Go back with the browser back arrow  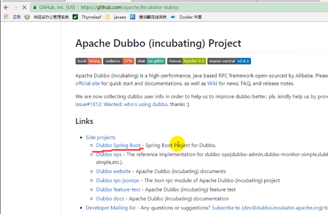click(6, 7)
